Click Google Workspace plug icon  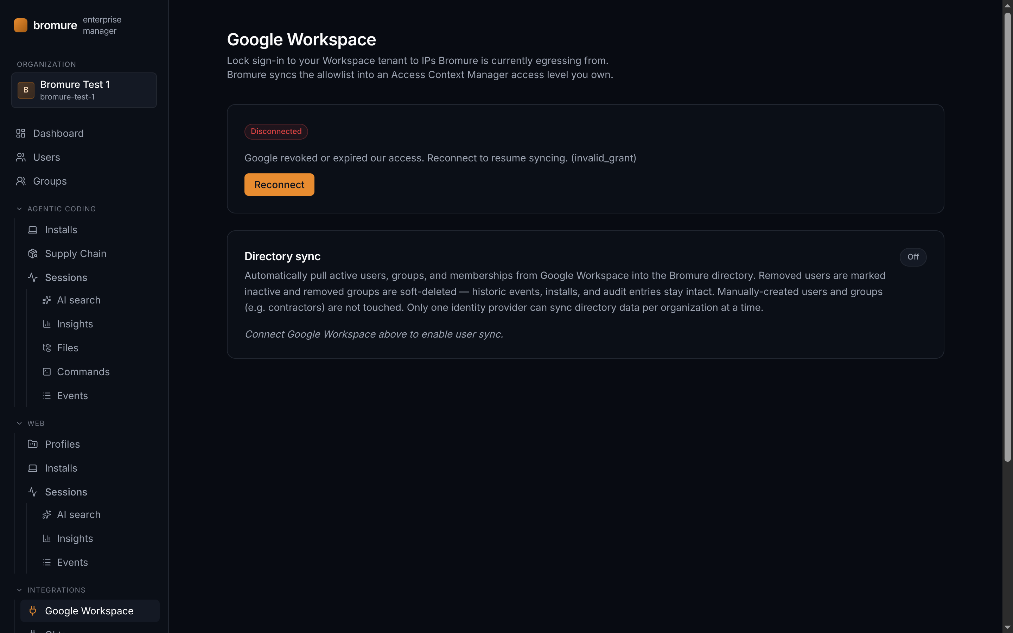point(33,611)
